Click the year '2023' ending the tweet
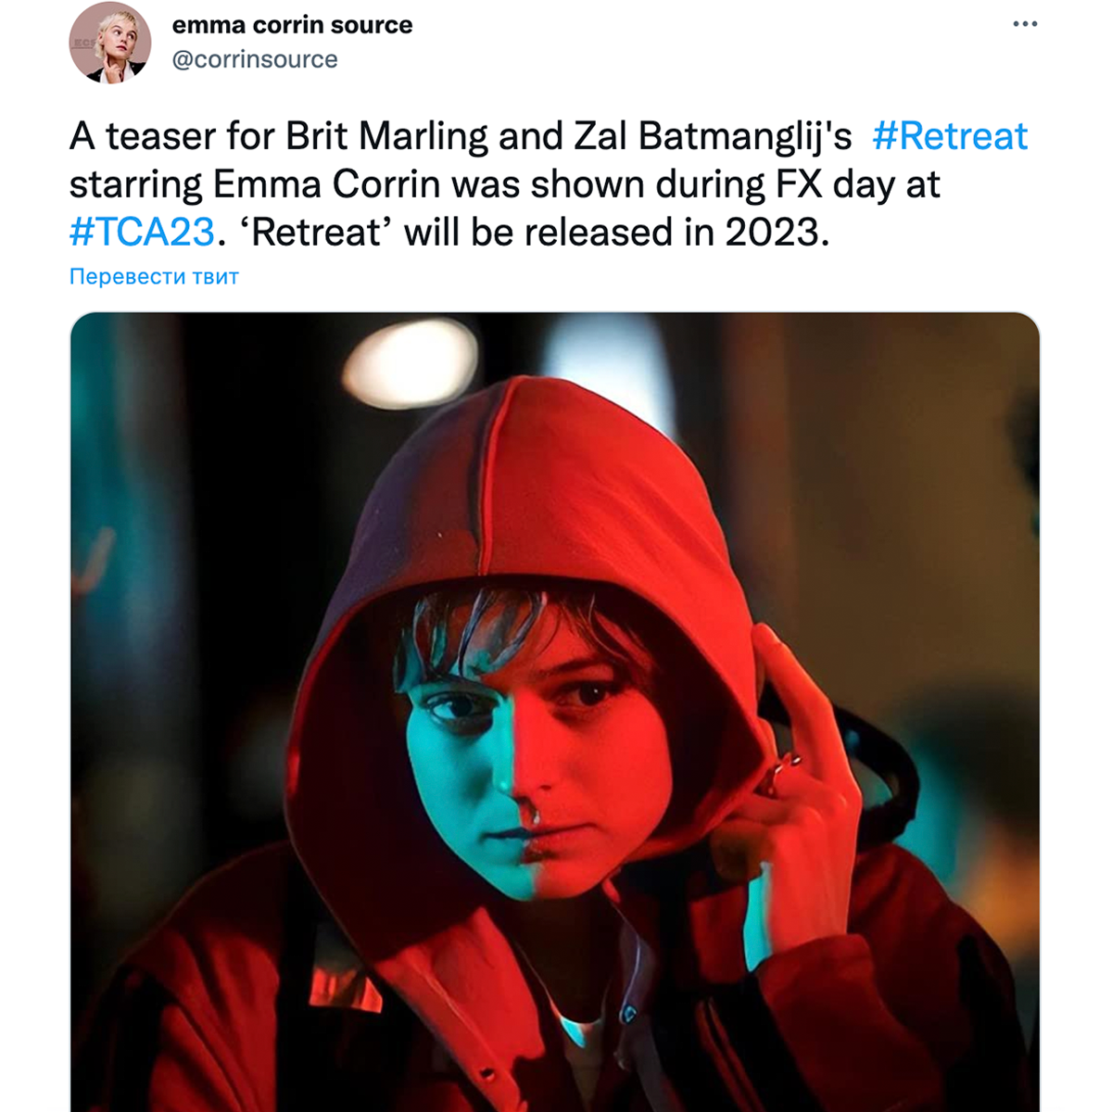 tap(773, 232)
